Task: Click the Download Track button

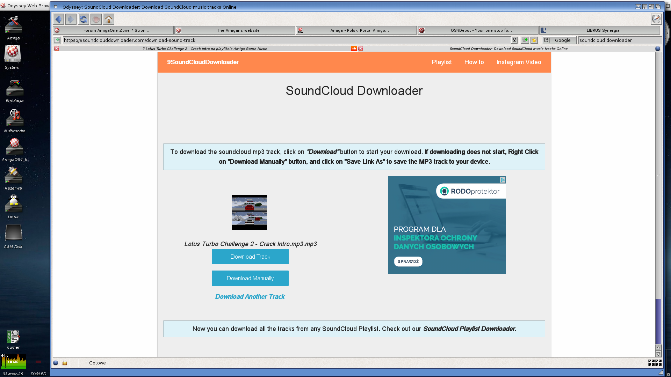Action: click(x=250, y=257)
